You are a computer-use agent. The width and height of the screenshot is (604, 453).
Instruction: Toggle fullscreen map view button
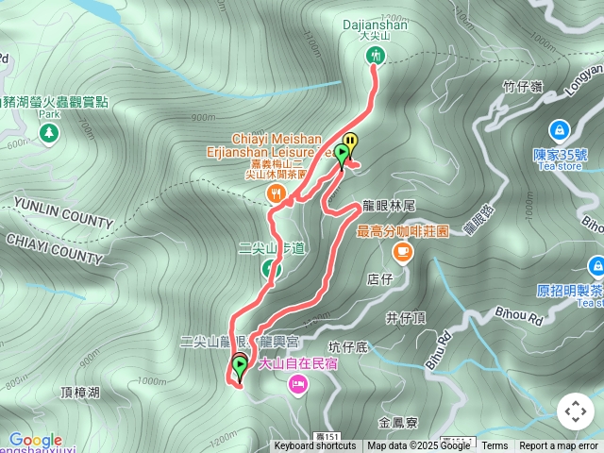576,411
